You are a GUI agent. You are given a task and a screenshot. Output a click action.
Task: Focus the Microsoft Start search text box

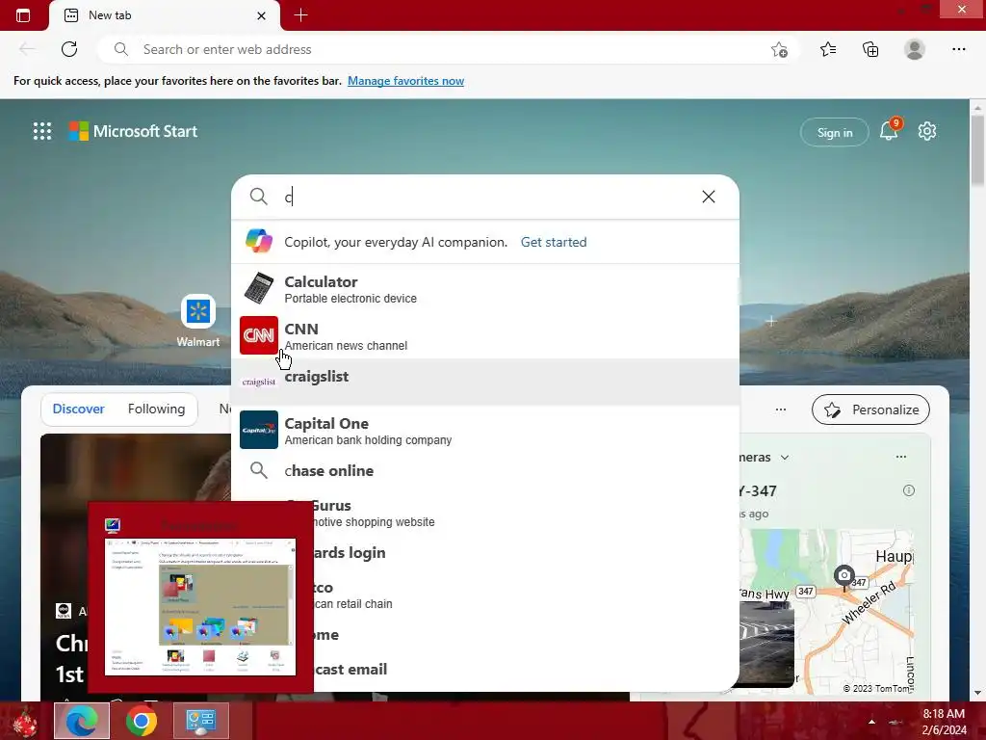tap(487, 197)
